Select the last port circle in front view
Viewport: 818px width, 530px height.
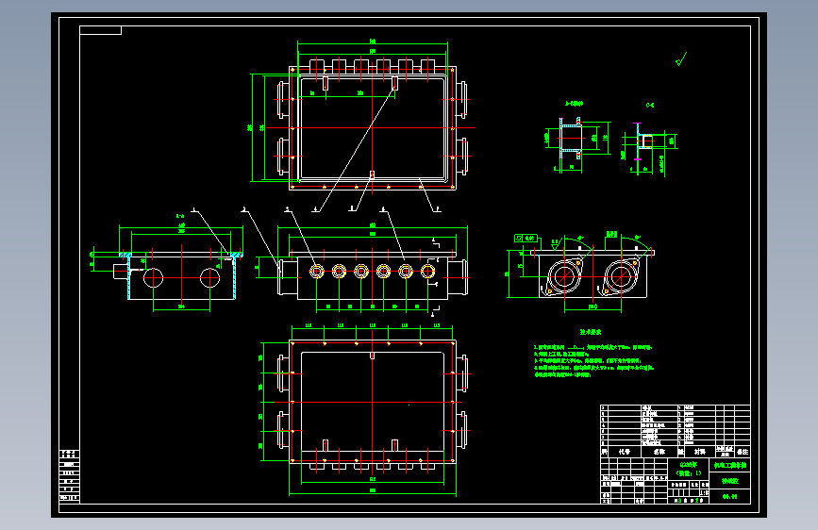click(x=427, y=272)
